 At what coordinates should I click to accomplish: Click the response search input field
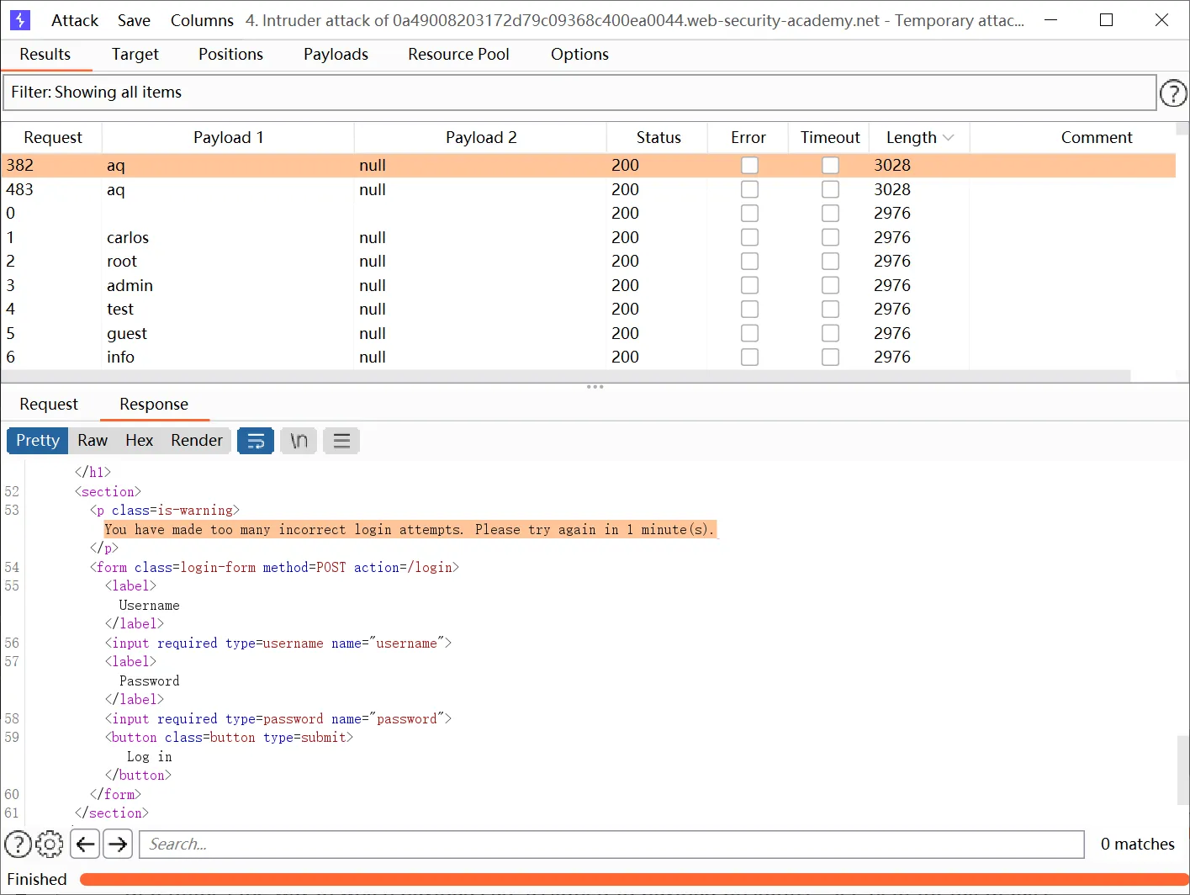(611, 844)
